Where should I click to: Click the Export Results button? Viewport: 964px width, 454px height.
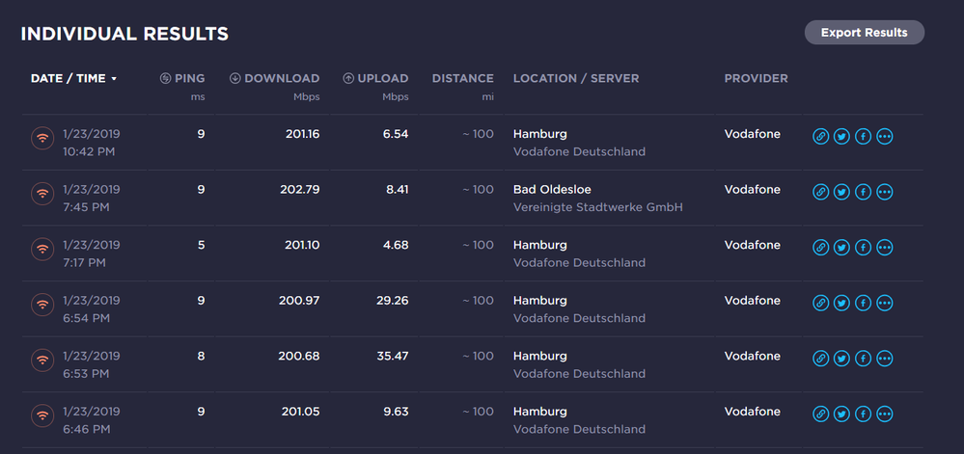864,33
